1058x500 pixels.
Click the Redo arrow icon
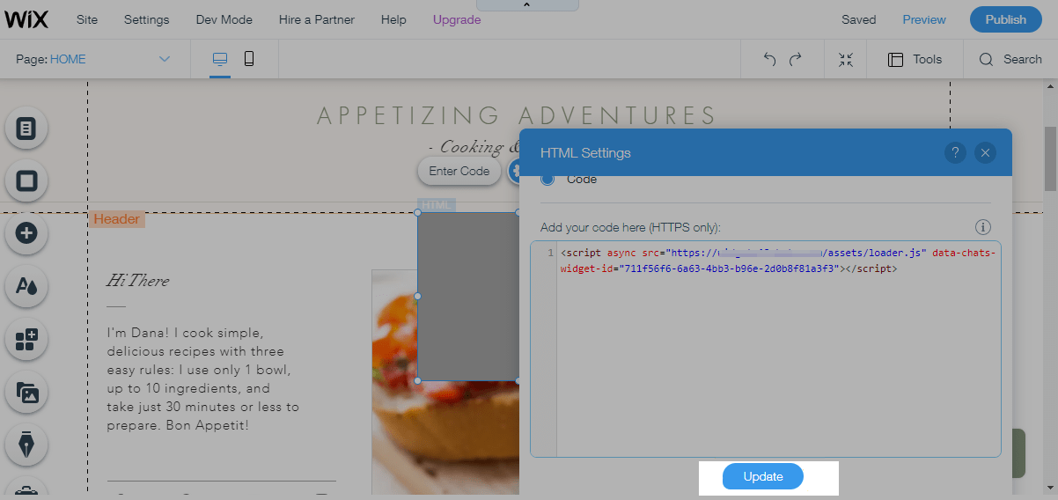pos(796,60)
